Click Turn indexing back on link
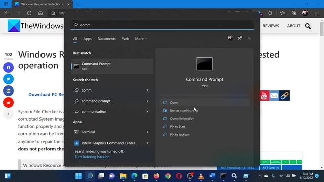Viewport: 324px width, 182px height. point(92,157)
